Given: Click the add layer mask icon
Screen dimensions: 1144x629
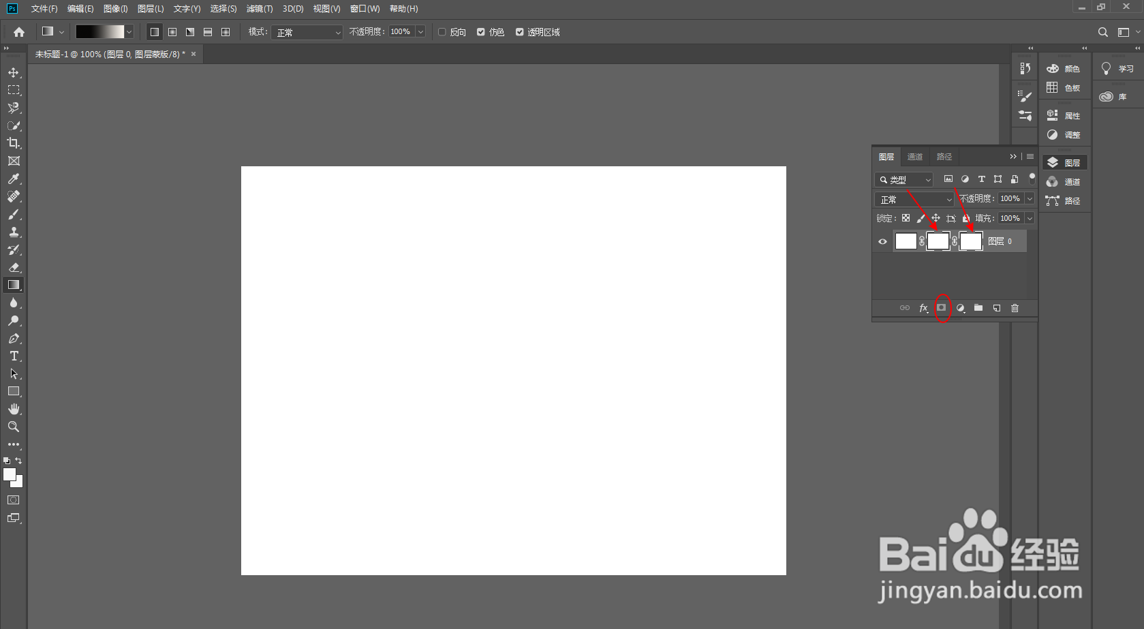Looking at the screenshot, I should click(942, 308).
